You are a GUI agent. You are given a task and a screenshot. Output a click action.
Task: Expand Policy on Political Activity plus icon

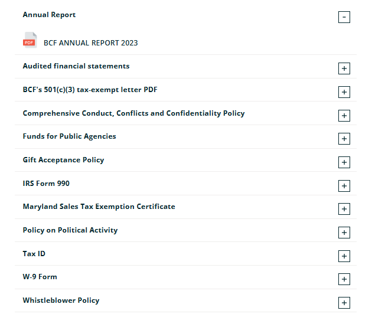[344, 233]
